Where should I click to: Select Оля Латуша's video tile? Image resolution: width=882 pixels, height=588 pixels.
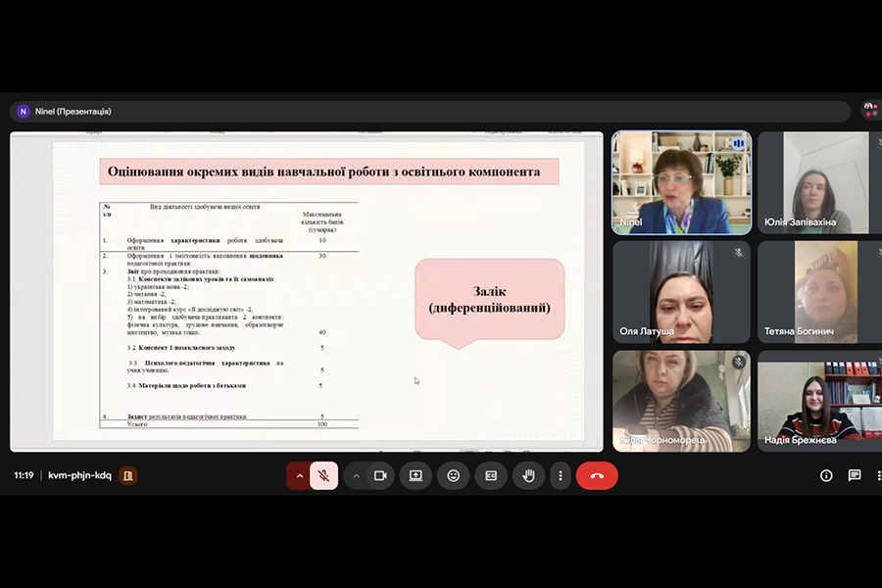click(x=682, y=292)
